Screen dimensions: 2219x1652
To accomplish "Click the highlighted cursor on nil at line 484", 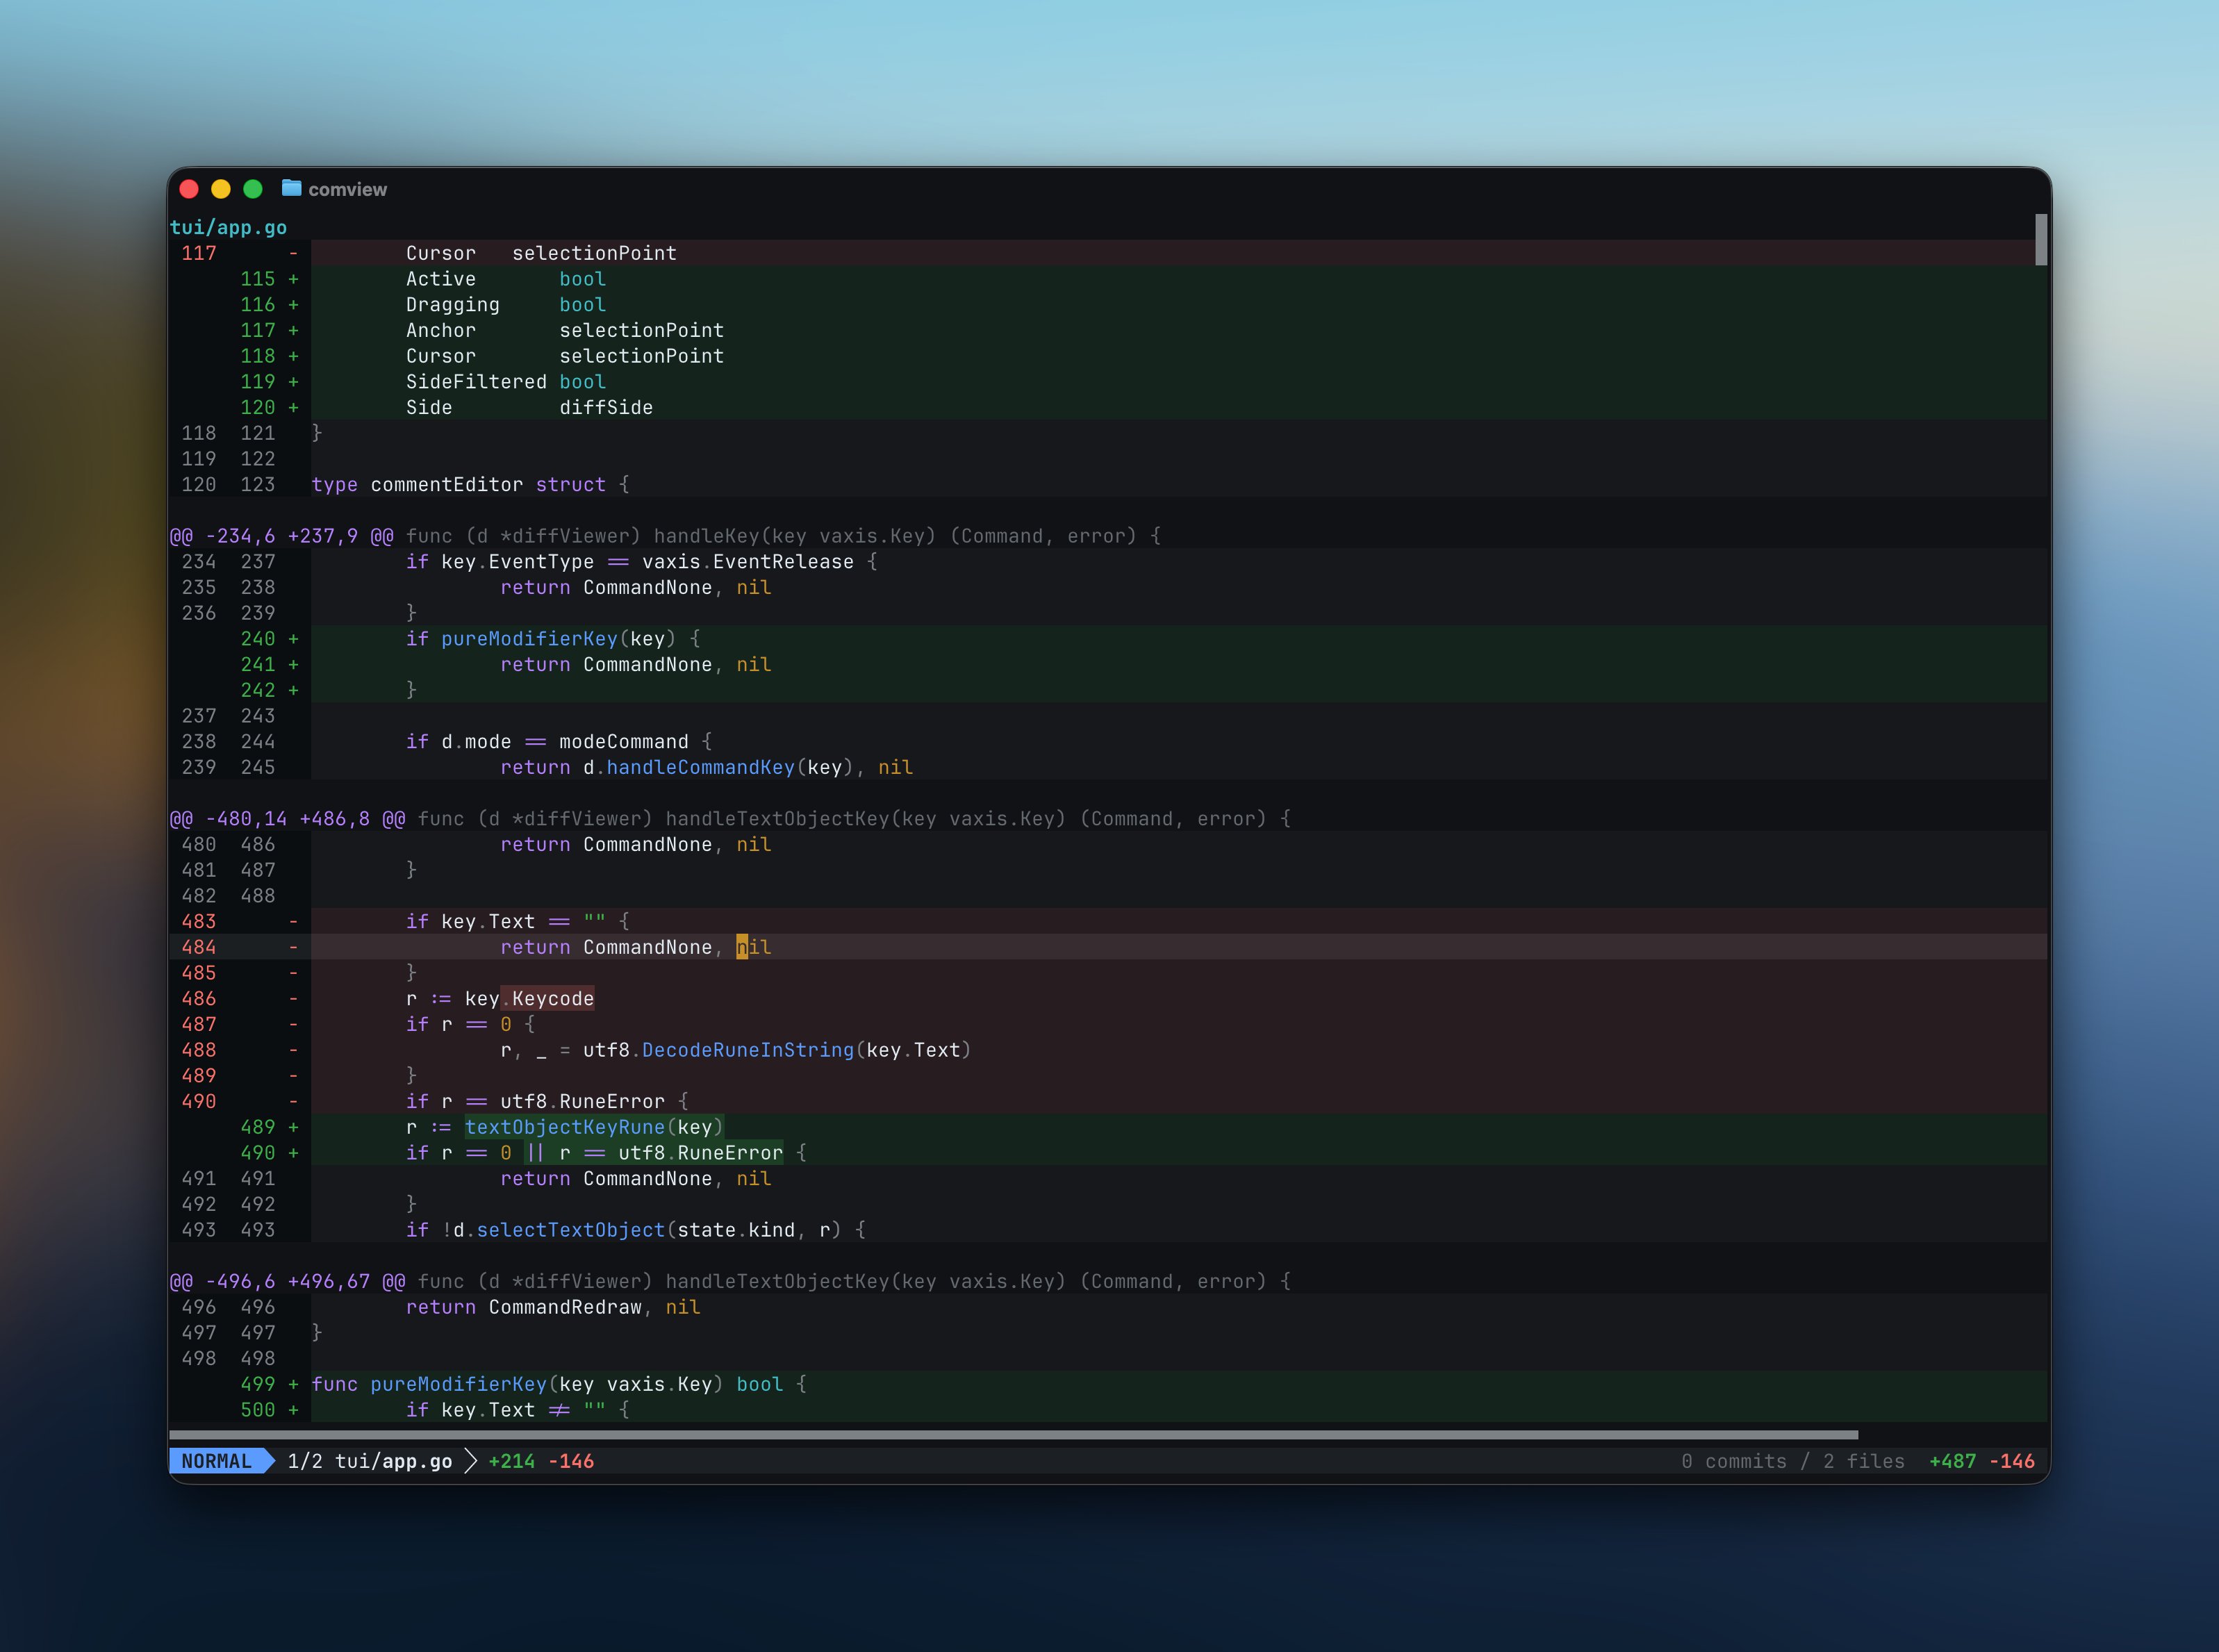I will pos(742,947).
